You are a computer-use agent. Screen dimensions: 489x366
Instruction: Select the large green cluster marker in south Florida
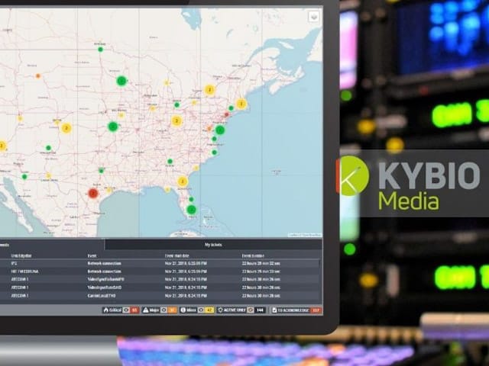[192, 210]
